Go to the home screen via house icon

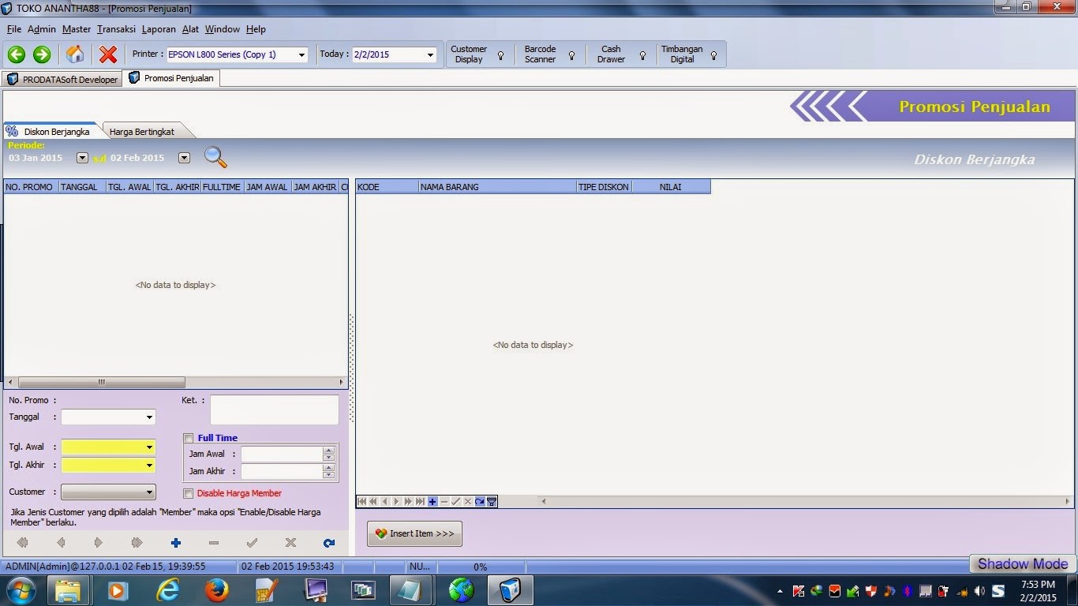tap(75, 54)
